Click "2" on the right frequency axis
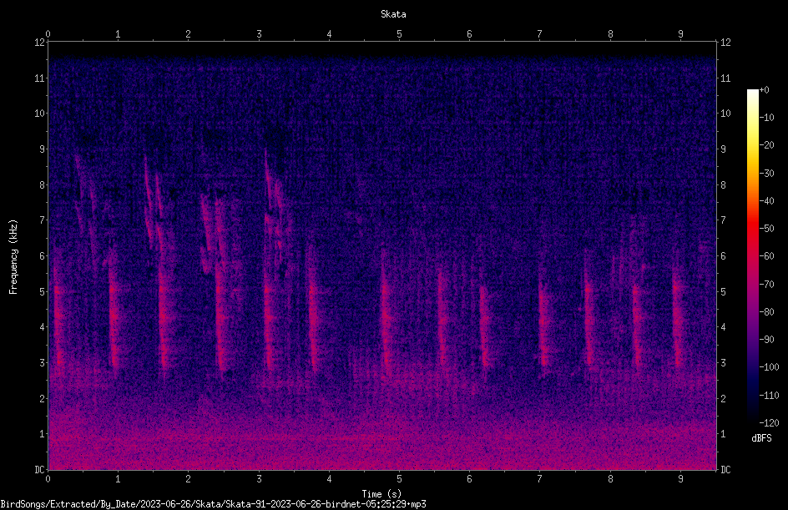The height and width of the screenshot is (510, 788). [723, 398]
